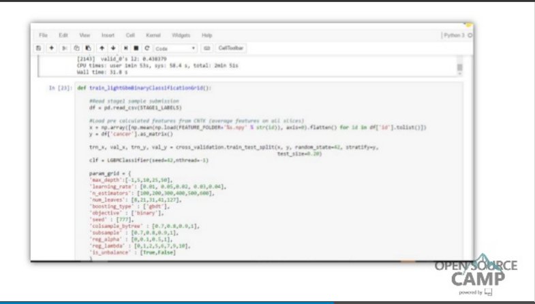535x304 pixels.
Task: Click the train_lightGbmBinaryClassificationGrid function name
Action: pyautogui.click(x=146, y=88)
